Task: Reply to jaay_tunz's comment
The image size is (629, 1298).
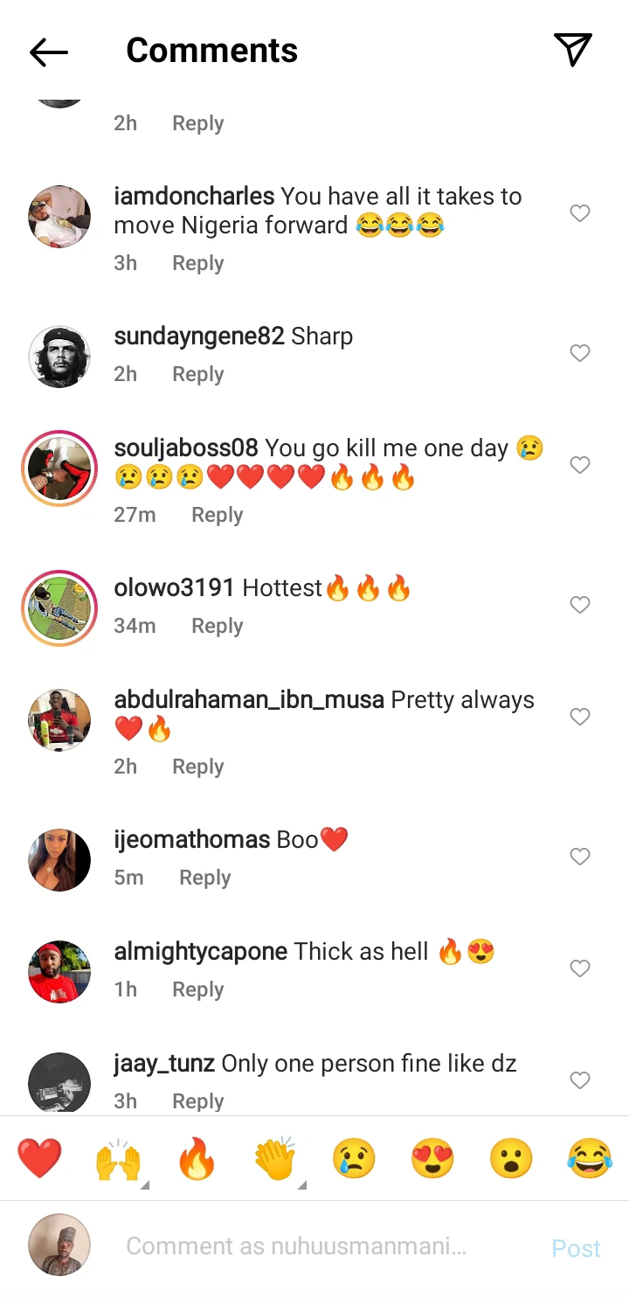Action: point(197,1100)
